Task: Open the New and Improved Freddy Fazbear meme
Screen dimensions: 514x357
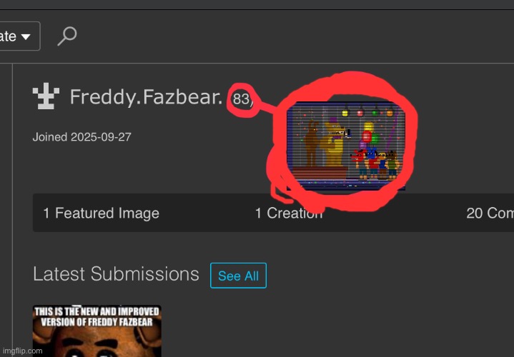Action: (97, 331)
